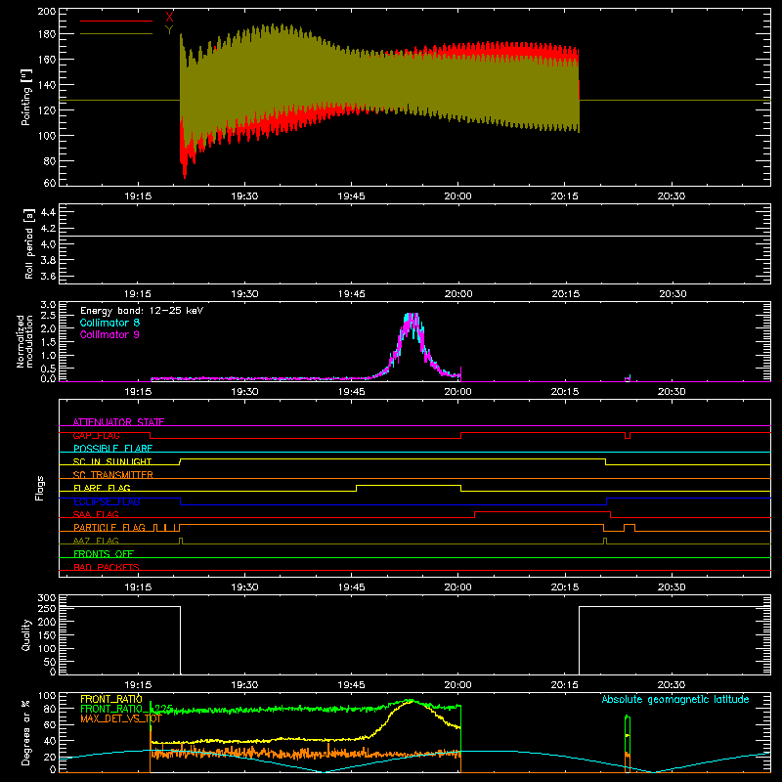Screen dimensions: 782x782
Task: Click the 2.5 value on modulation axis
Action: pos(48,316)
